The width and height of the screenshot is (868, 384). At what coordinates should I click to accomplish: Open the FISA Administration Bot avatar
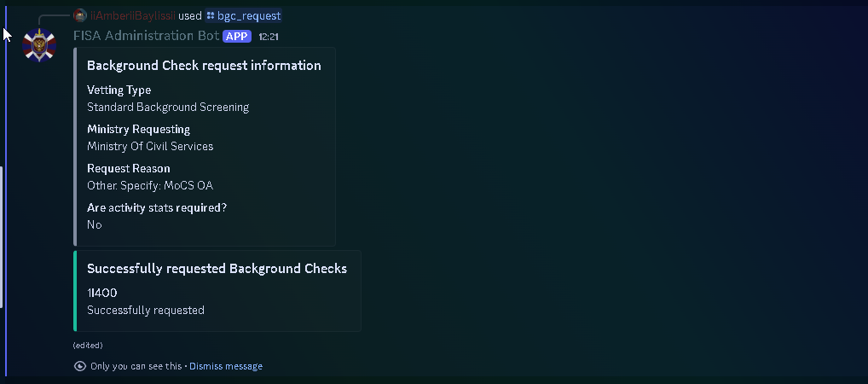38,45
